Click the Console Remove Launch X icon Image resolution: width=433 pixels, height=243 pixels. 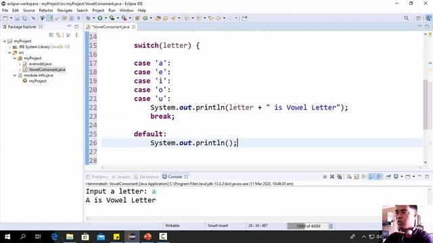[332, 177]
